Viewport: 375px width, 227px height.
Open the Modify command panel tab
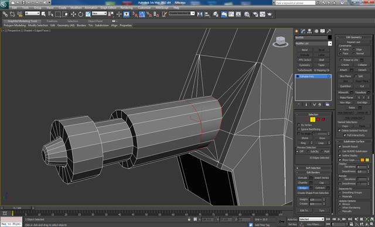[x=304, y=31]
